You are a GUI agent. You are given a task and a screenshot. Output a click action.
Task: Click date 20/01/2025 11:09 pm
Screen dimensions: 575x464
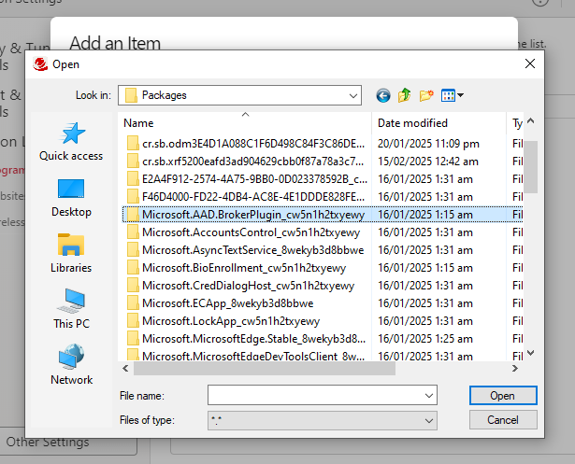tap(428, 144)
